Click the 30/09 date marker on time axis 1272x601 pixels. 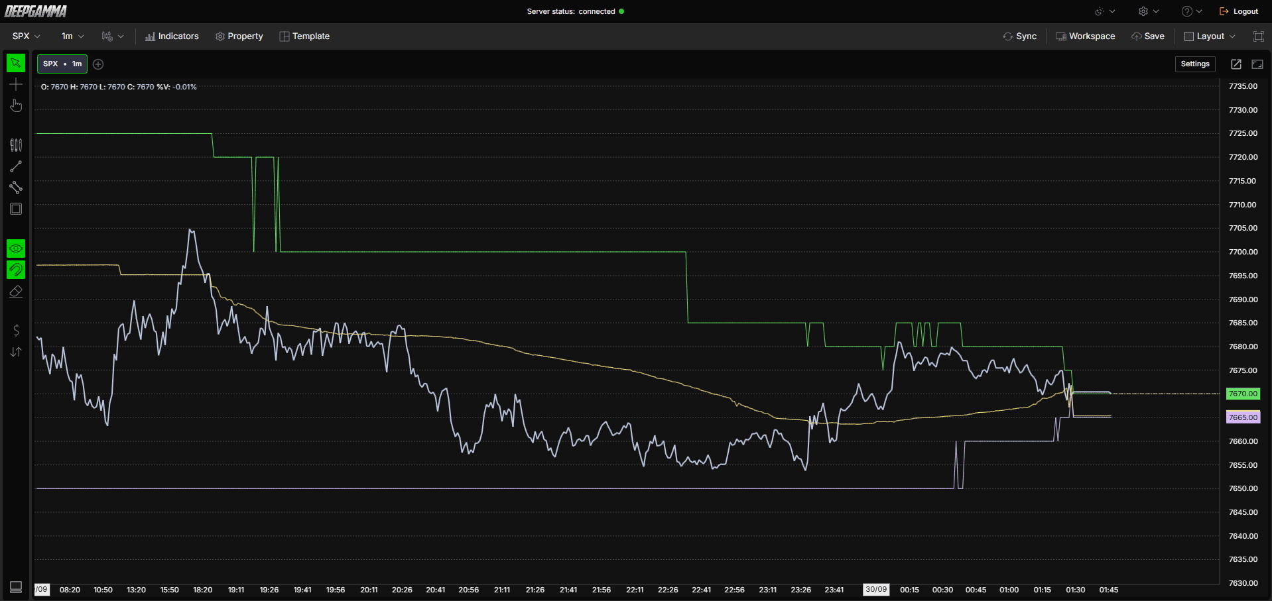coord(876,589)
